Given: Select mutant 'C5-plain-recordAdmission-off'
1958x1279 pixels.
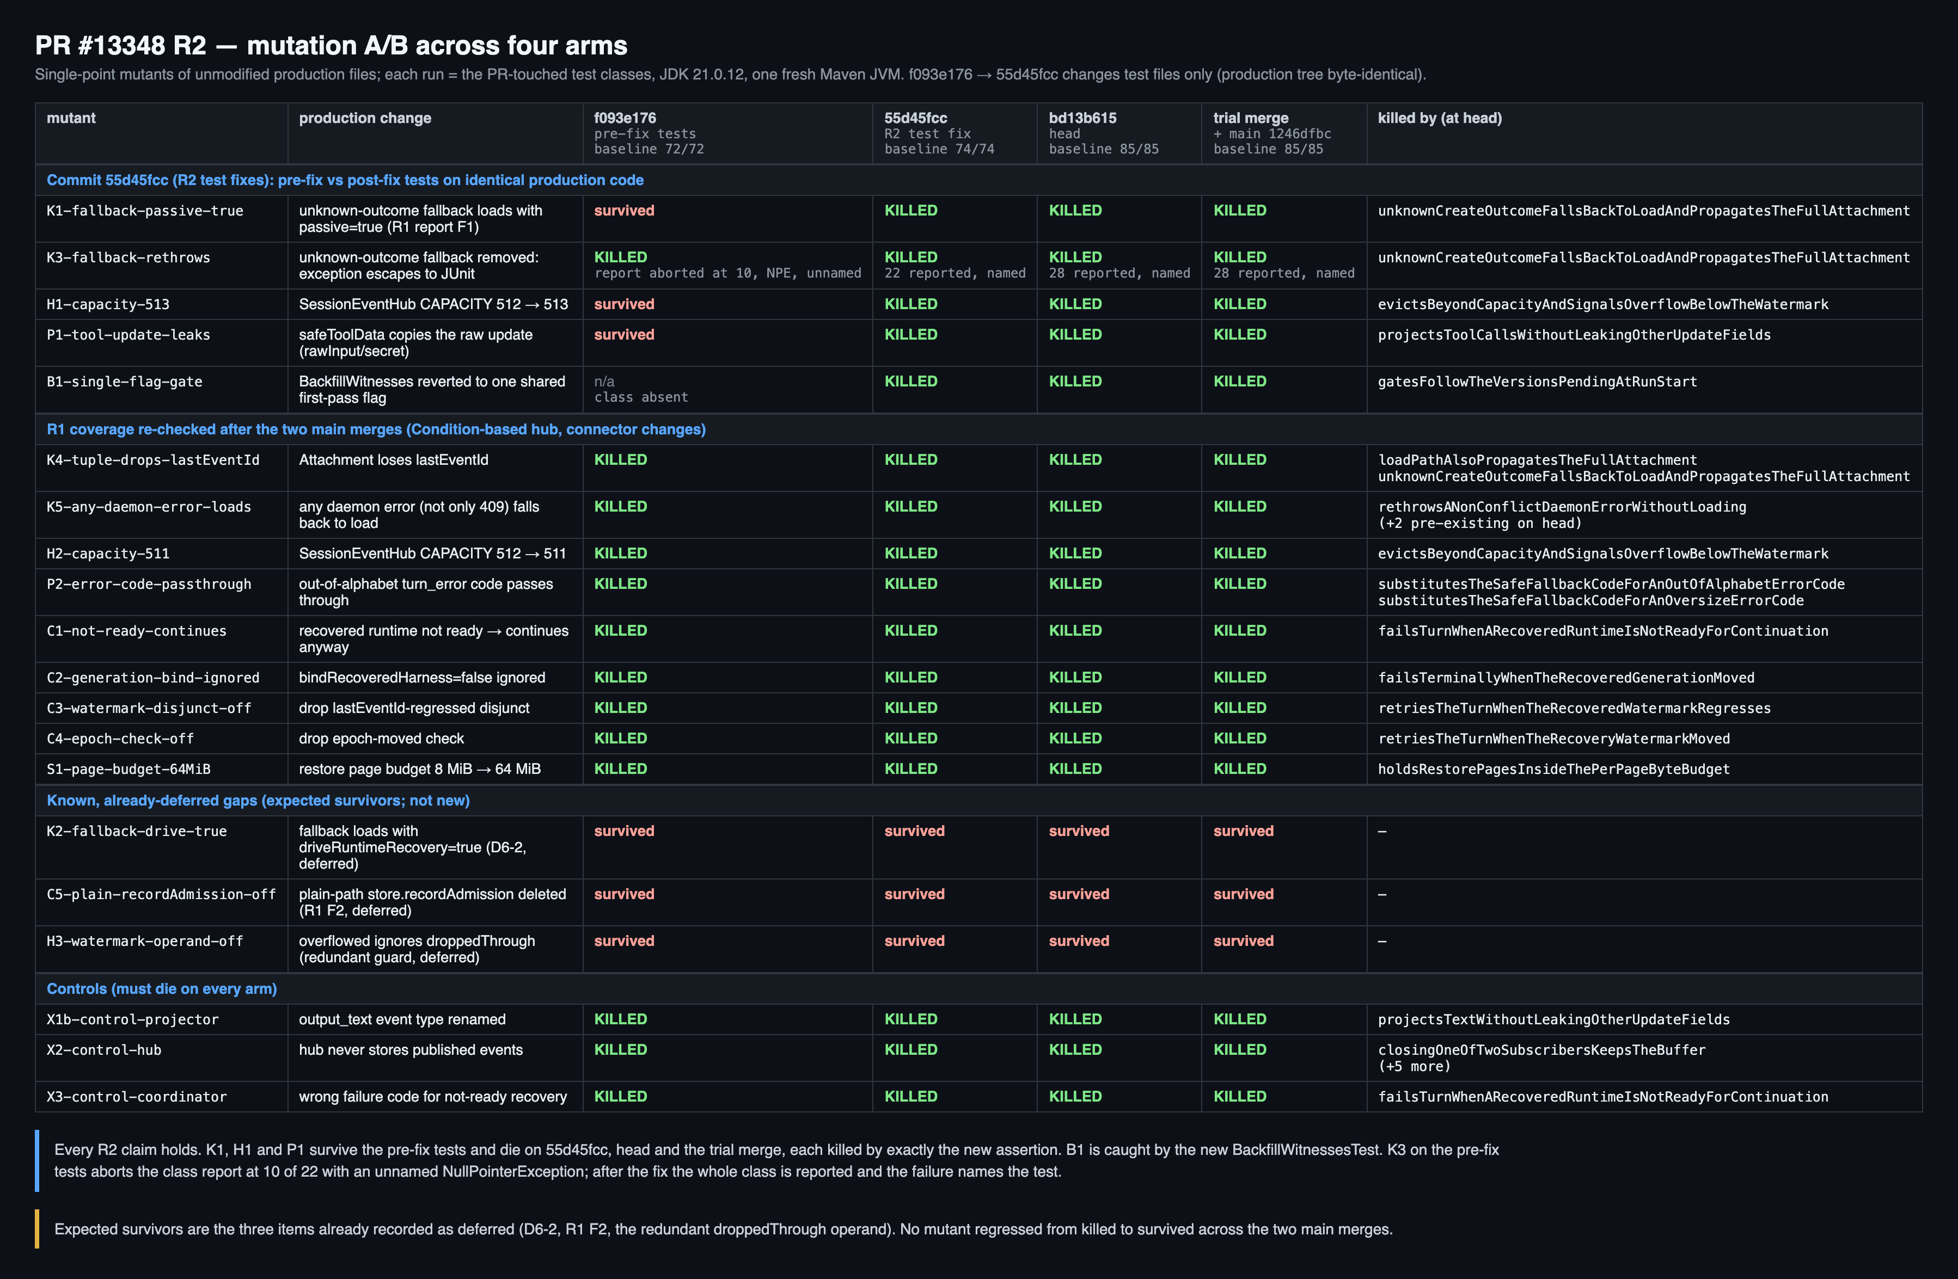Looking at the screenshot, I should pos(161,894).
